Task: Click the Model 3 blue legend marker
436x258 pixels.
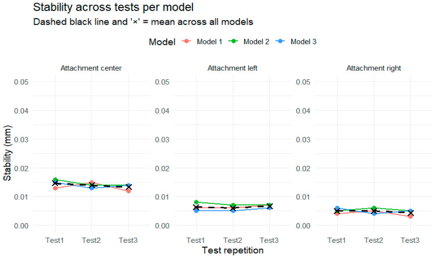Action: (x=280, y=41)
